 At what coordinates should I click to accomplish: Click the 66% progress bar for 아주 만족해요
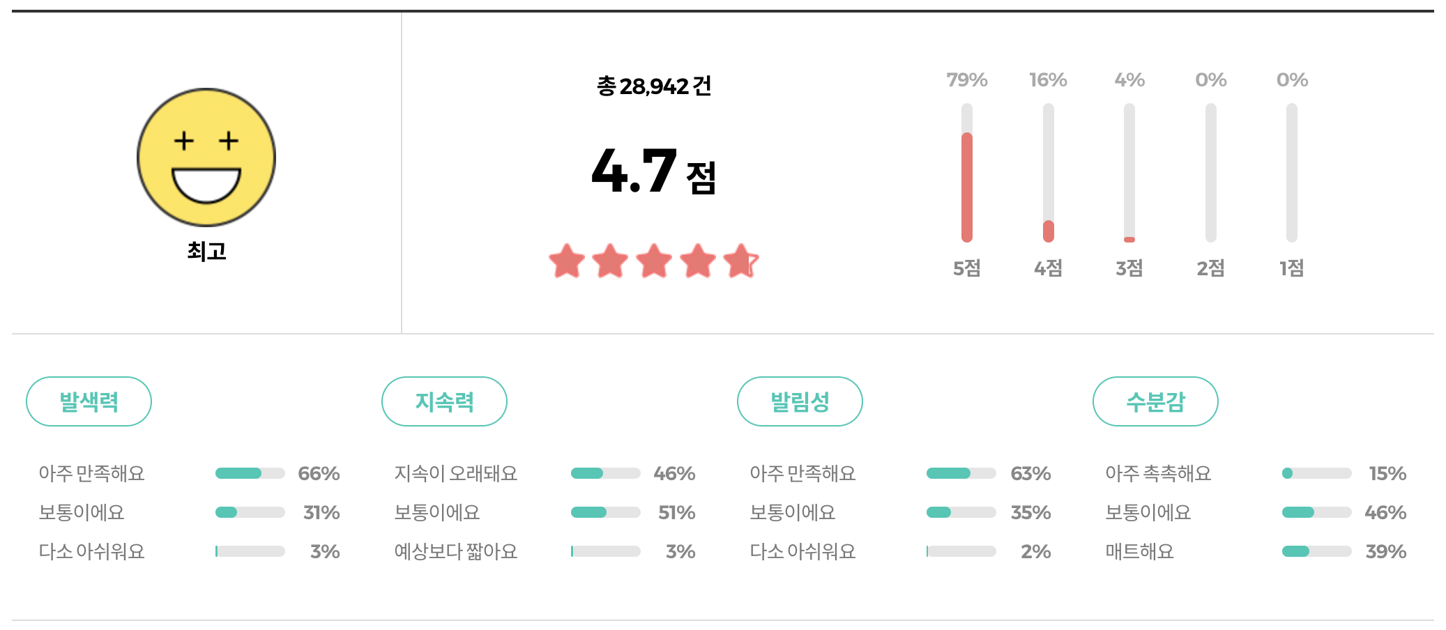pyautogui.click(x=252, y=473)
